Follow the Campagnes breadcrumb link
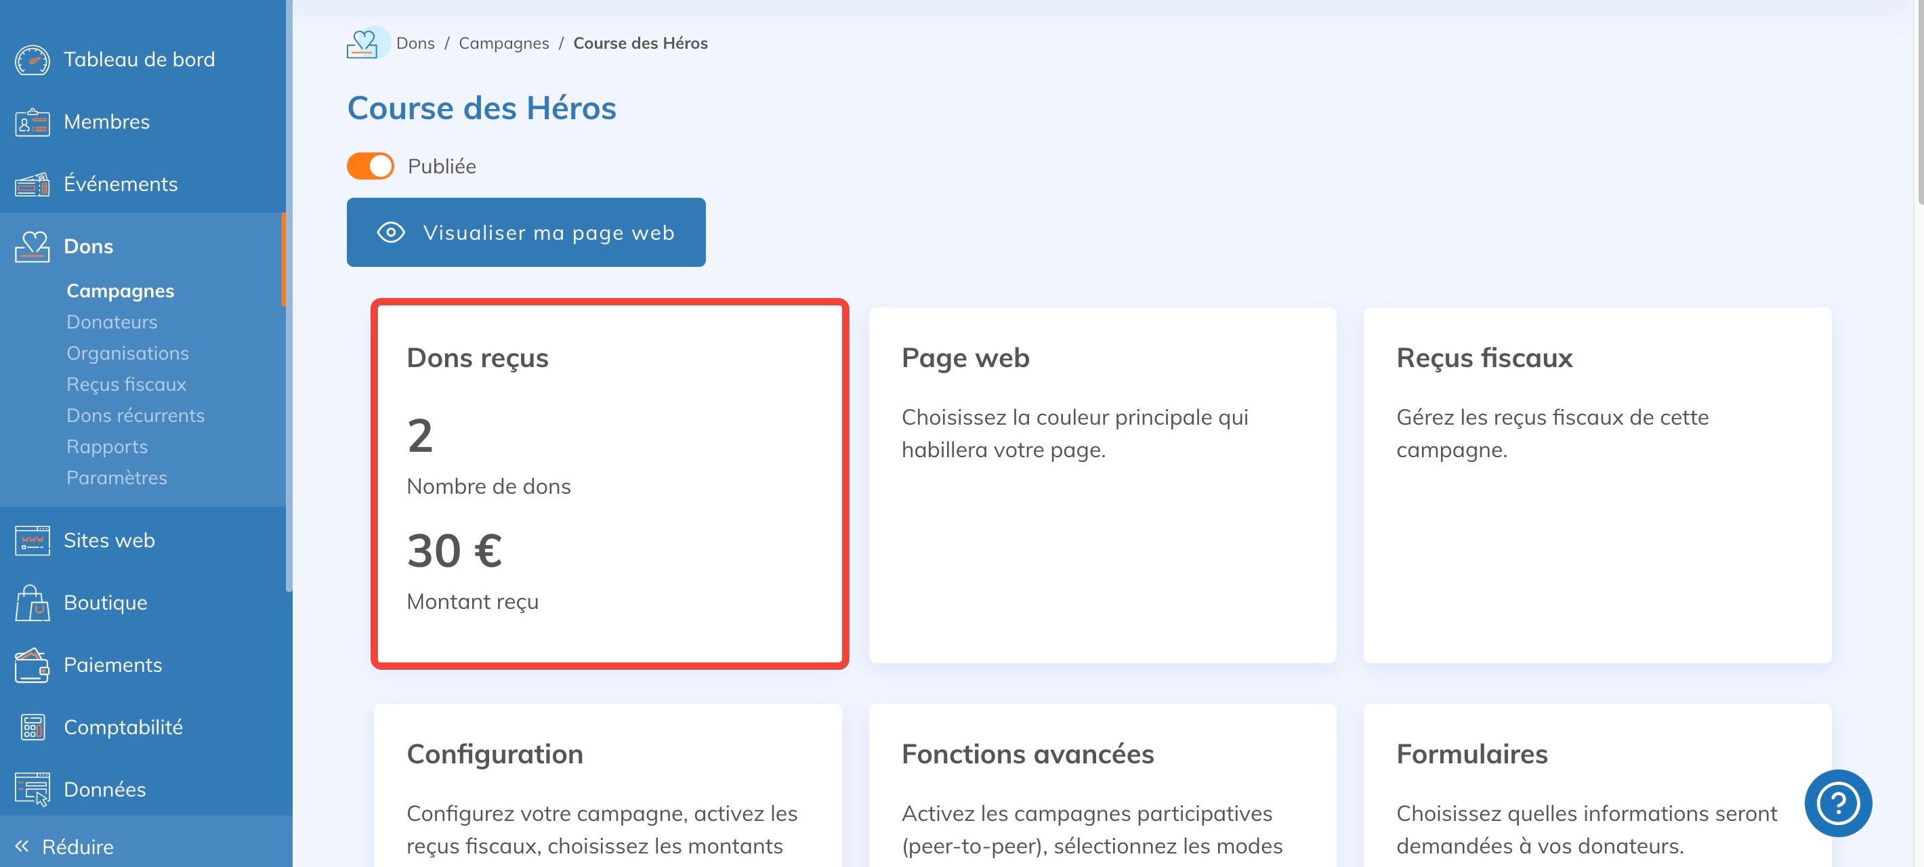The width and height of the screenshot is (1924, 867). [x=503, y=43]
